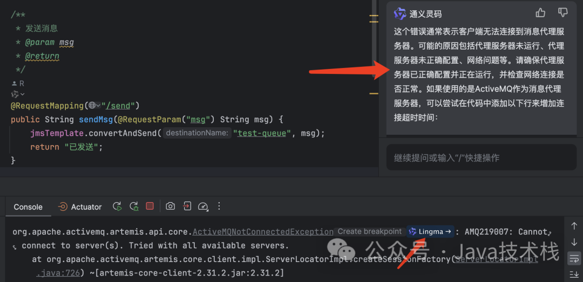Viewport: 583px width, 282px height.
Task: Open the ActiveMQNotConnectedException class link
Action: [x=262, y=232]
